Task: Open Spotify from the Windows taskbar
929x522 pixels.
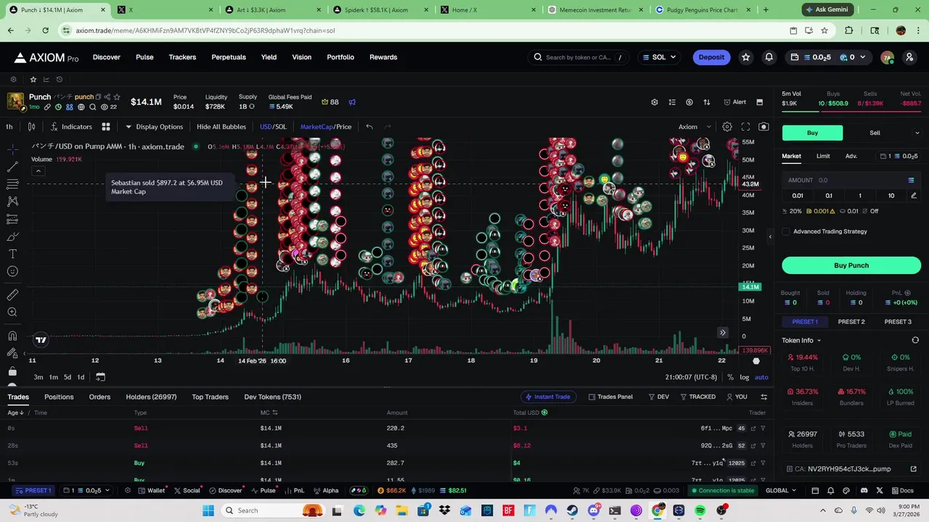Action: click(x=700, y=510)
